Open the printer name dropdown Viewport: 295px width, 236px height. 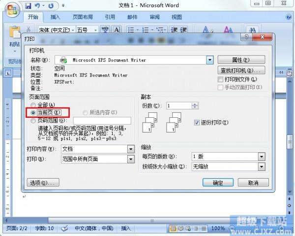pos(209,60)
